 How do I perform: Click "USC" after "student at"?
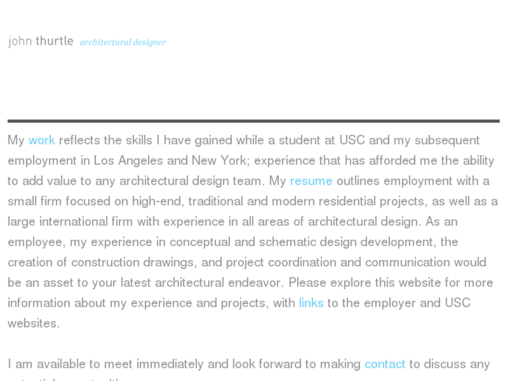pos(352,141)
